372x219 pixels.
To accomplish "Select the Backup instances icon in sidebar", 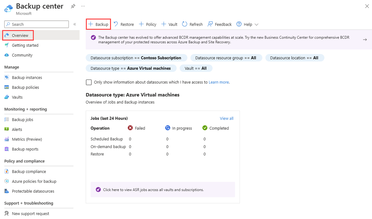I will (x=7, y=77).
